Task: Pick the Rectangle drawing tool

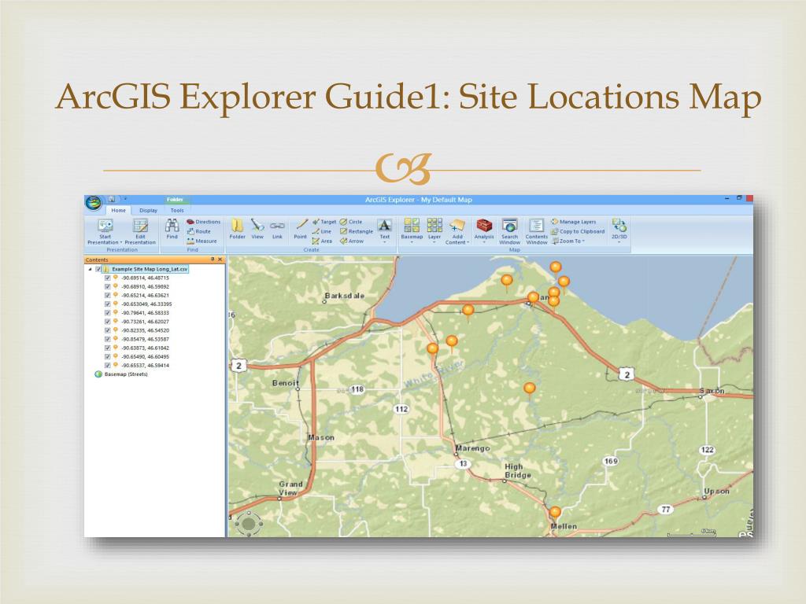Action: click(357, 232)
